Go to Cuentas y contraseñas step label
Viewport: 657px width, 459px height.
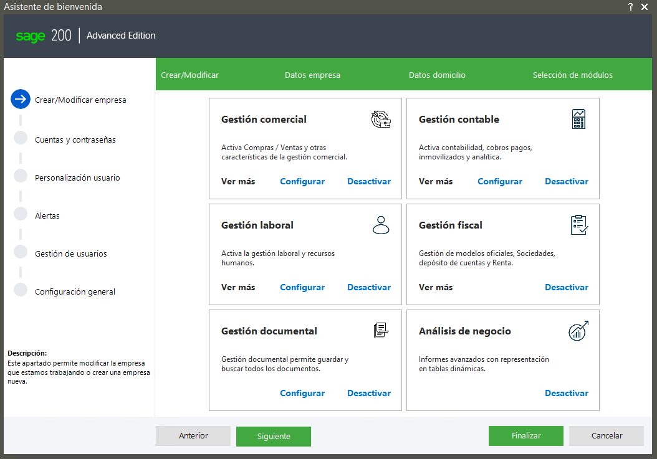point(75,140)
